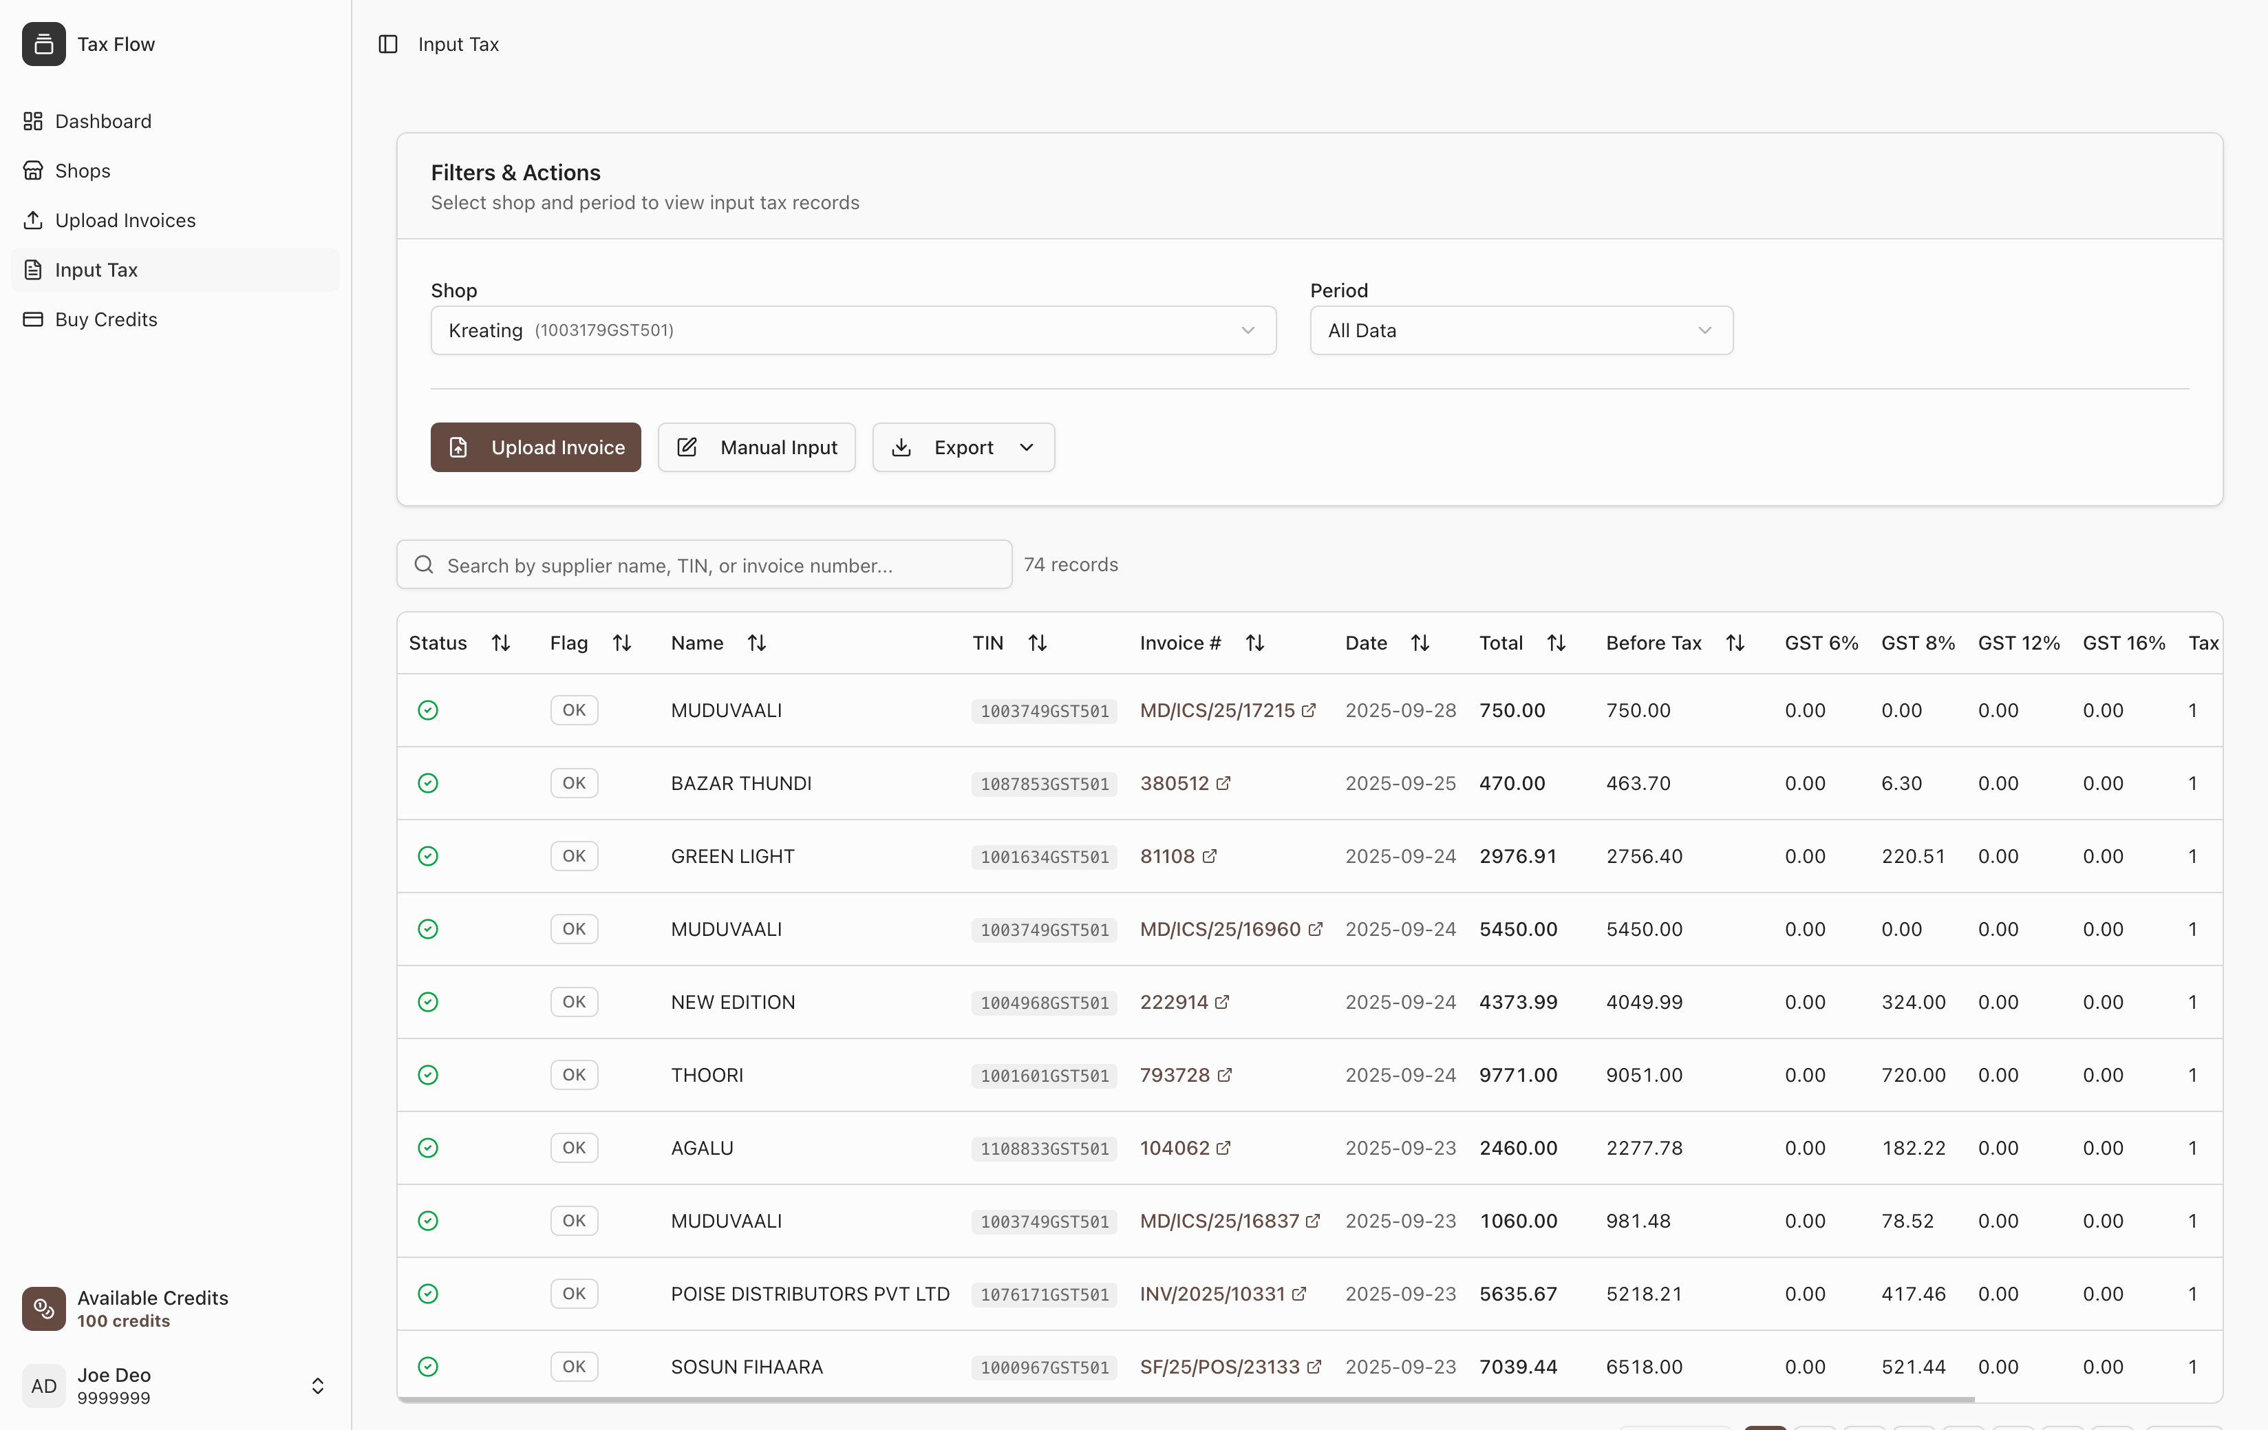Image resolution: width=2268 pixels, height=1430 pixels.
Task: Open the MD/ICS/25/17215 external link icon
Action: click(x=1309, y=709)
